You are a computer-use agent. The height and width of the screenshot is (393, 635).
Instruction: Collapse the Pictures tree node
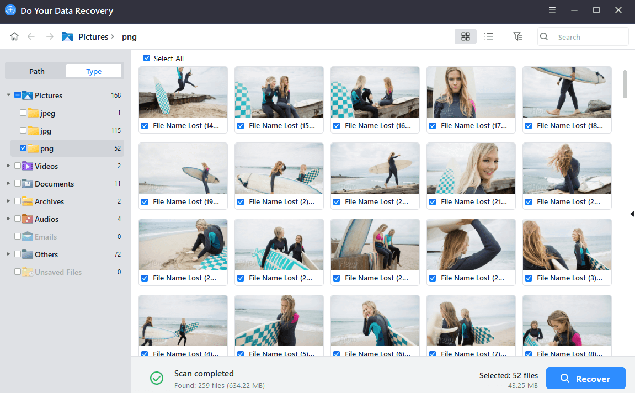point(9,95)
